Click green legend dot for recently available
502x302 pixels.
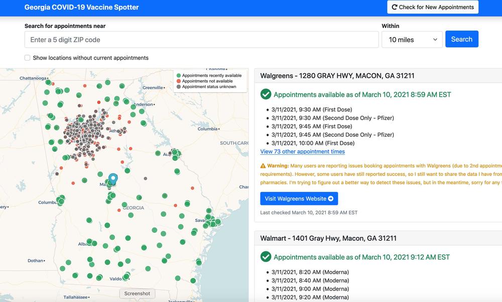[x=179, y=76]
